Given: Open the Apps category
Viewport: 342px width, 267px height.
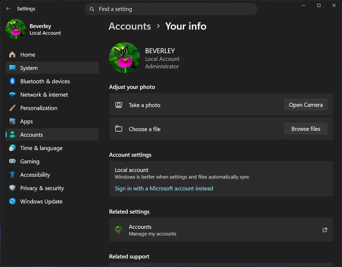Looking at the screenshot, I should click(52, 121).
